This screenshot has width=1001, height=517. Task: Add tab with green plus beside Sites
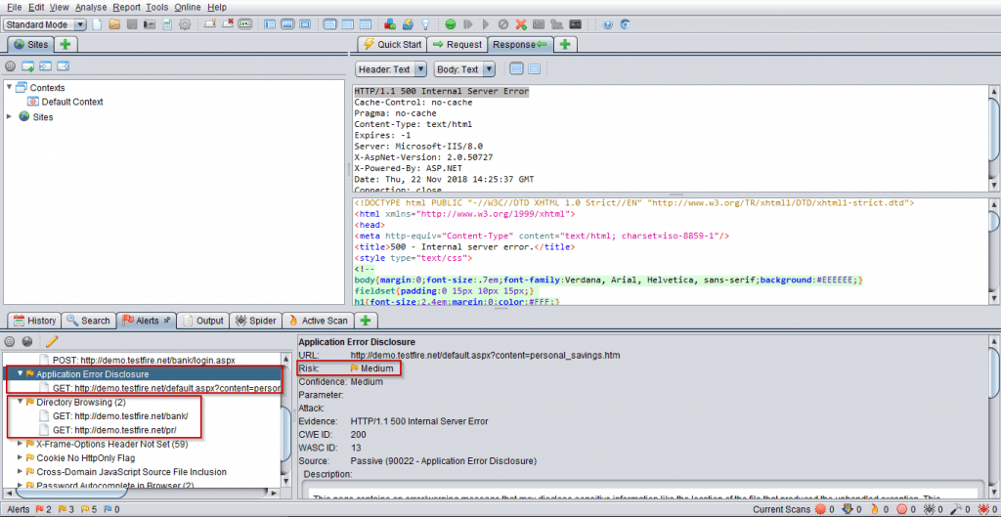(65, 44)
